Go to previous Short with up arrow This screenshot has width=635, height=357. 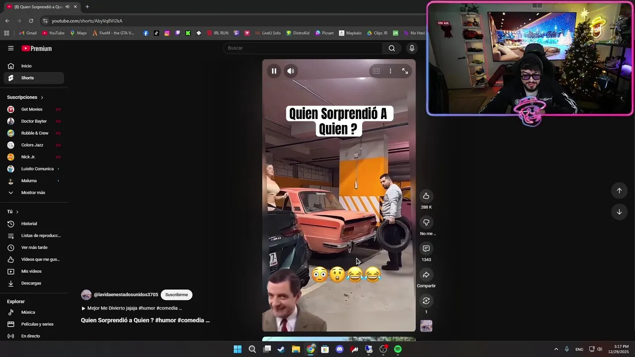619,190
